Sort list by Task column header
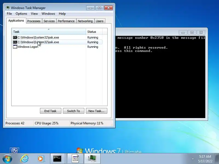219x164 pixels. [x=49, y=32]
